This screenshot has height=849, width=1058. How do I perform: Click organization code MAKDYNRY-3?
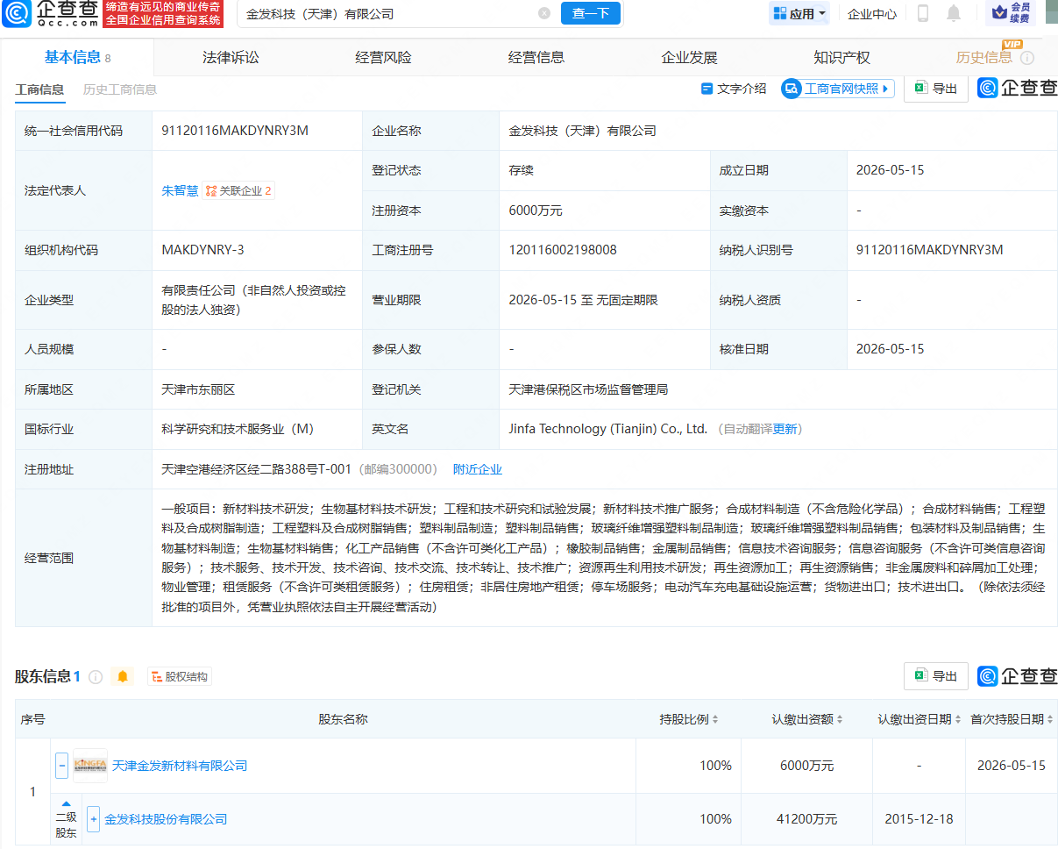[x=202, y=250]
